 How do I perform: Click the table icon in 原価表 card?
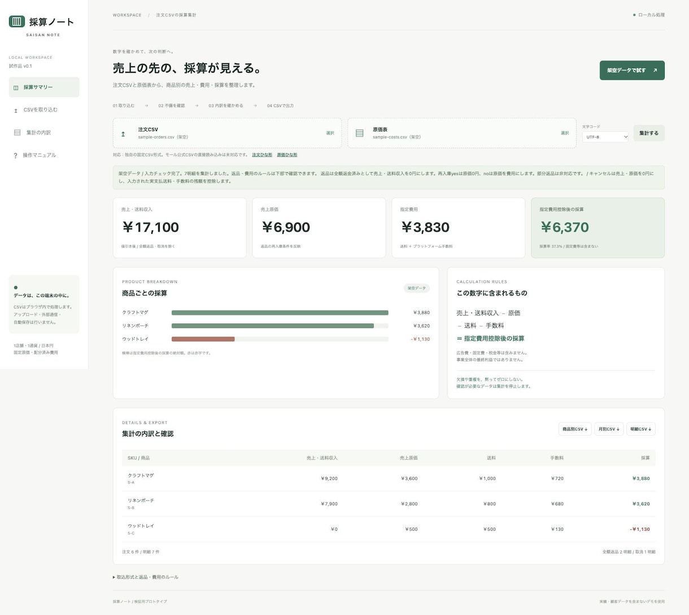click(359, 133)
